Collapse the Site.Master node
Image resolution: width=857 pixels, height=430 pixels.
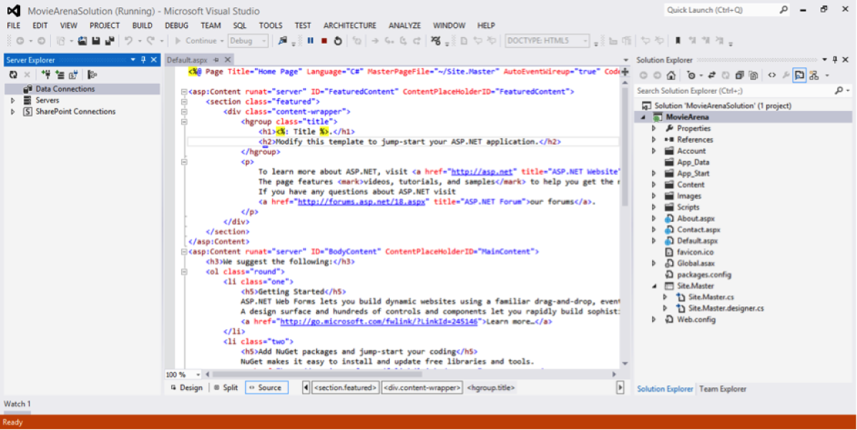tap(653, 286)
